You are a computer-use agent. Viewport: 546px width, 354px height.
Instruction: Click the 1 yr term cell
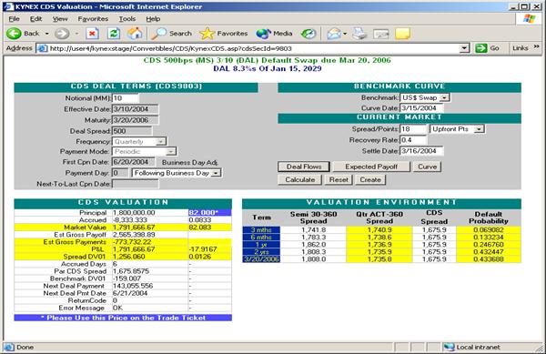[261, 245]
